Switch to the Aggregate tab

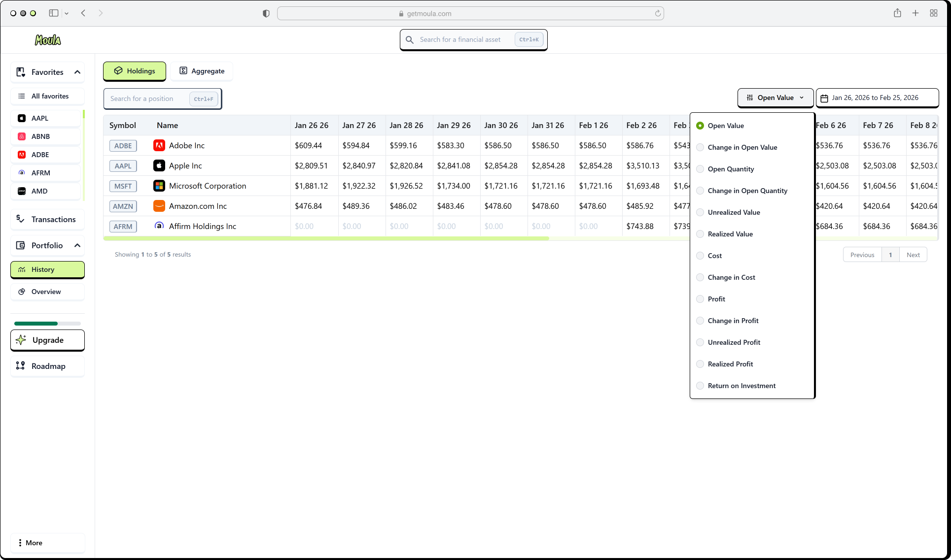pyautogui.click(x=202, y=71)
